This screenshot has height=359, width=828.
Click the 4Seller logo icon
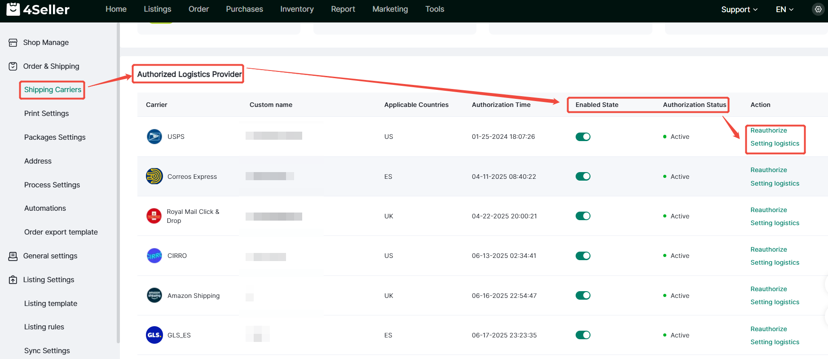pos(13,9)
